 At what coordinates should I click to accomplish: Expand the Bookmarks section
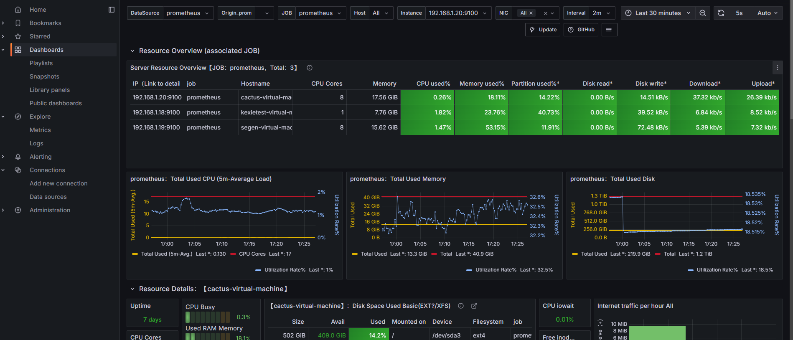(x=3, y=23)
